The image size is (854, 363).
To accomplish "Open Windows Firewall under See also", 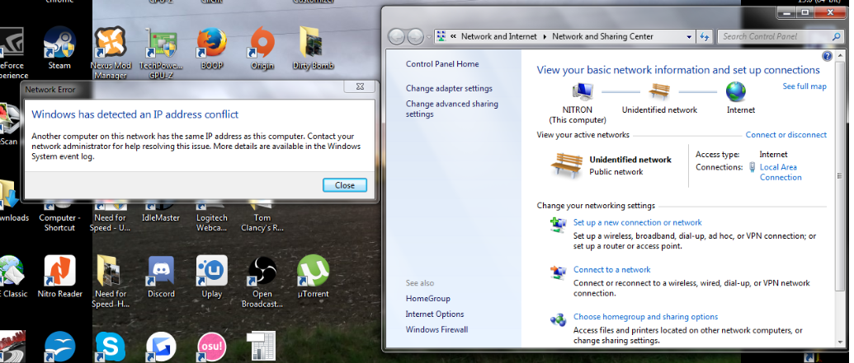I will pos(436,329).
